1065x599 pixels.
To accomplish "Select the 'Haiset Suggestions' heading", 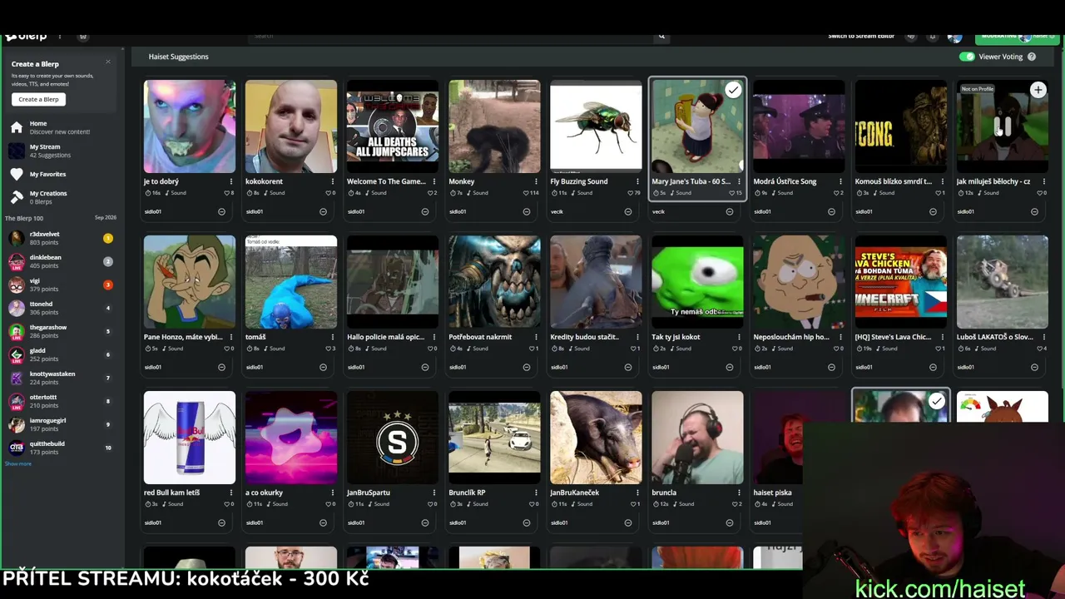I will 179,57.
